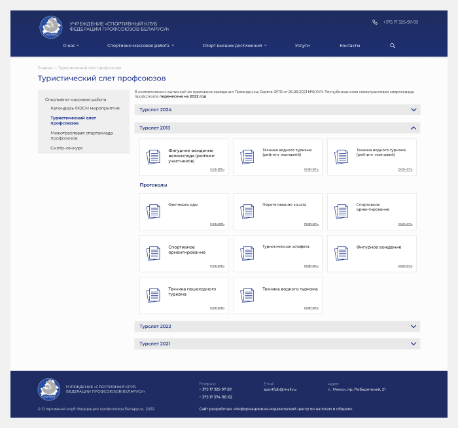This screenshot has width=458, height=428.
Task: Select Календарь ФОСМ мероприятий in sidebar
Action: [x=85, y=108]
